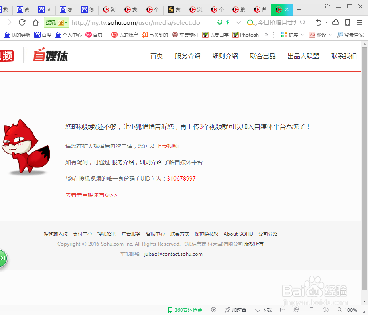The image size is (368, 315).
Task: Click the address bar URL field
Action: pos(136,23)
